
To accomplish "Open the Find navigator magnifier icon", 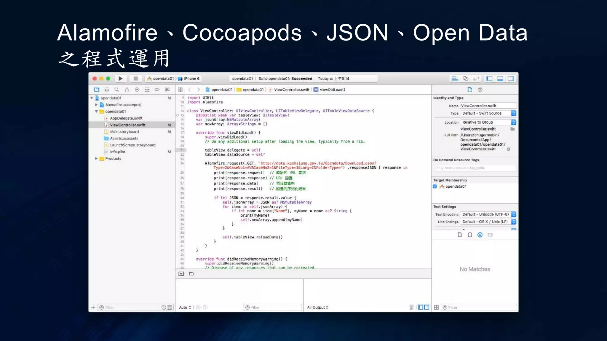I will [x=117, y=90].
